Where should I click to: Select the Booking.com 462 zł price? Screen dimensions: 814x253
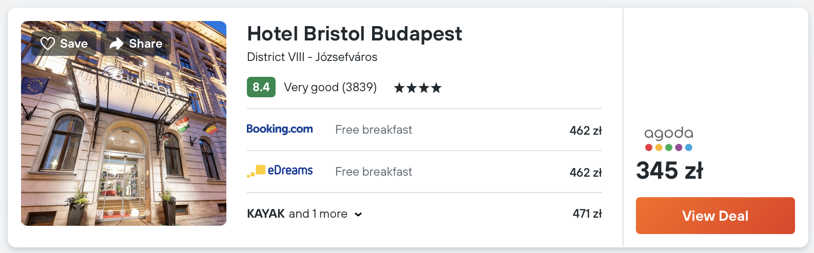[x=585, y=131]
